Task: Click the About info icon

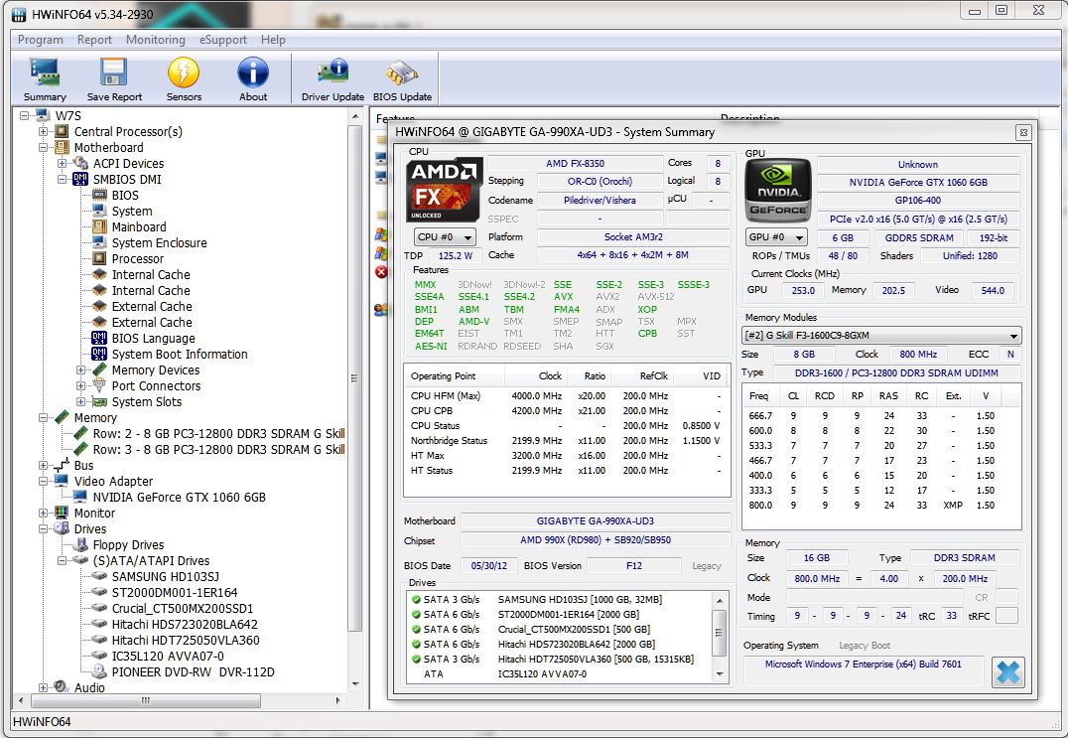Action: 253,79
